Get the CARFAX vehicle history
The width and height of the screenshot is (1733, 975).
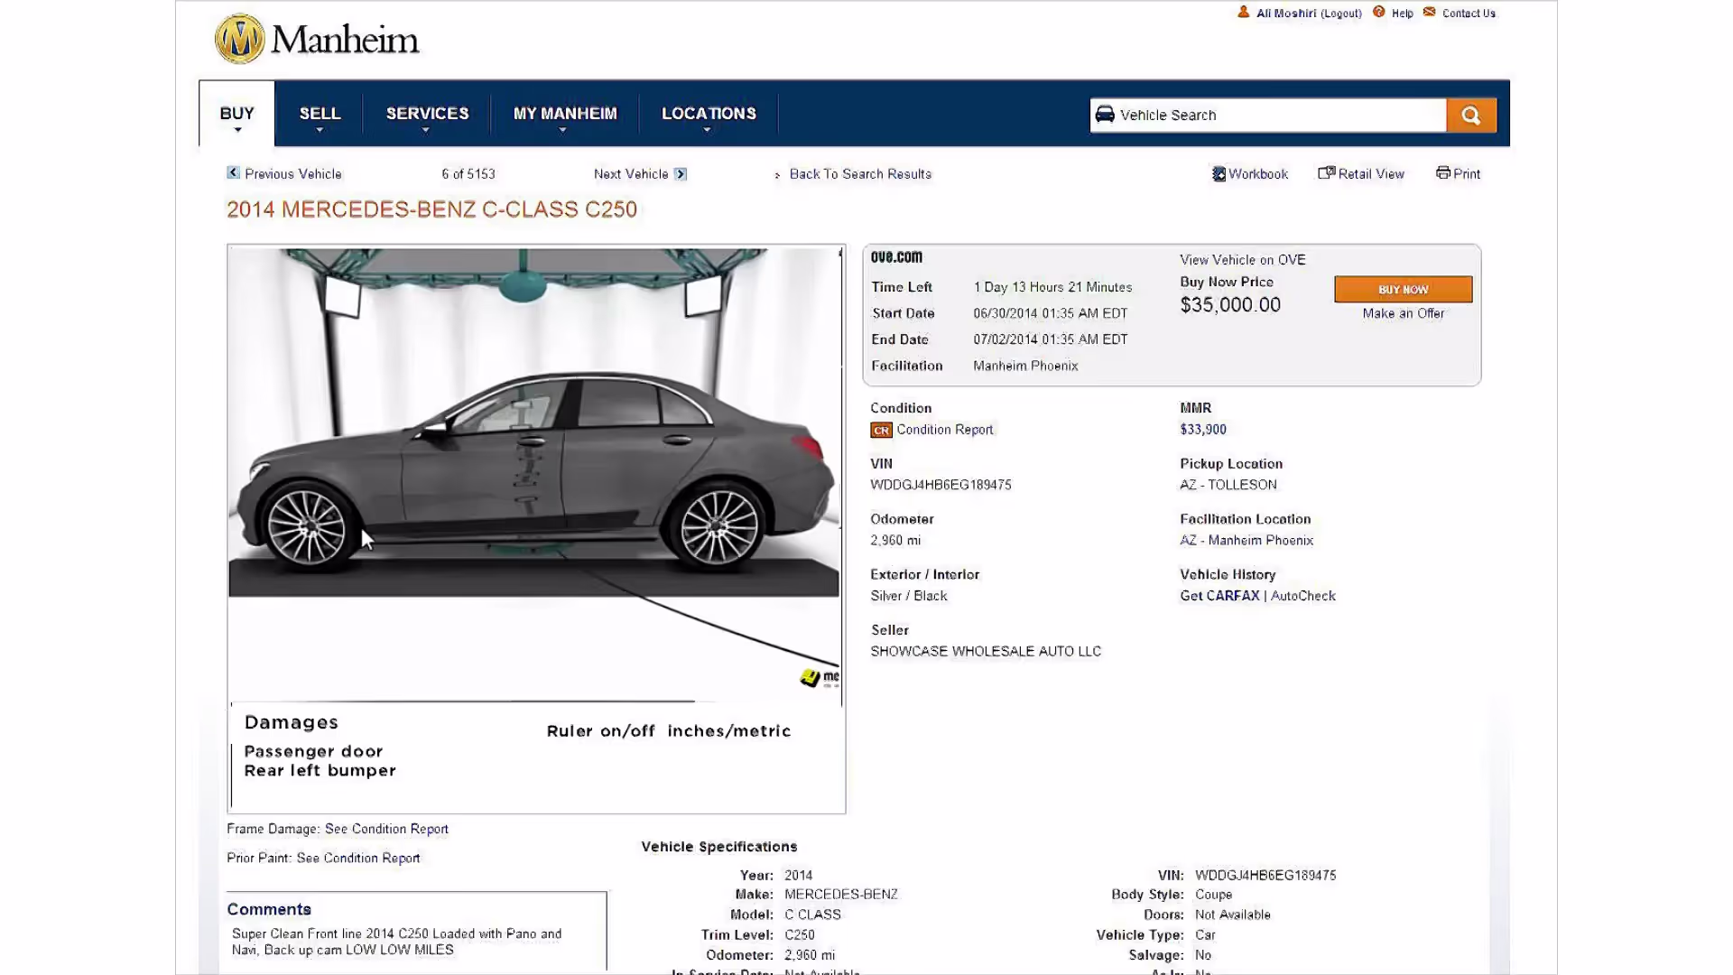(1219, 596)
